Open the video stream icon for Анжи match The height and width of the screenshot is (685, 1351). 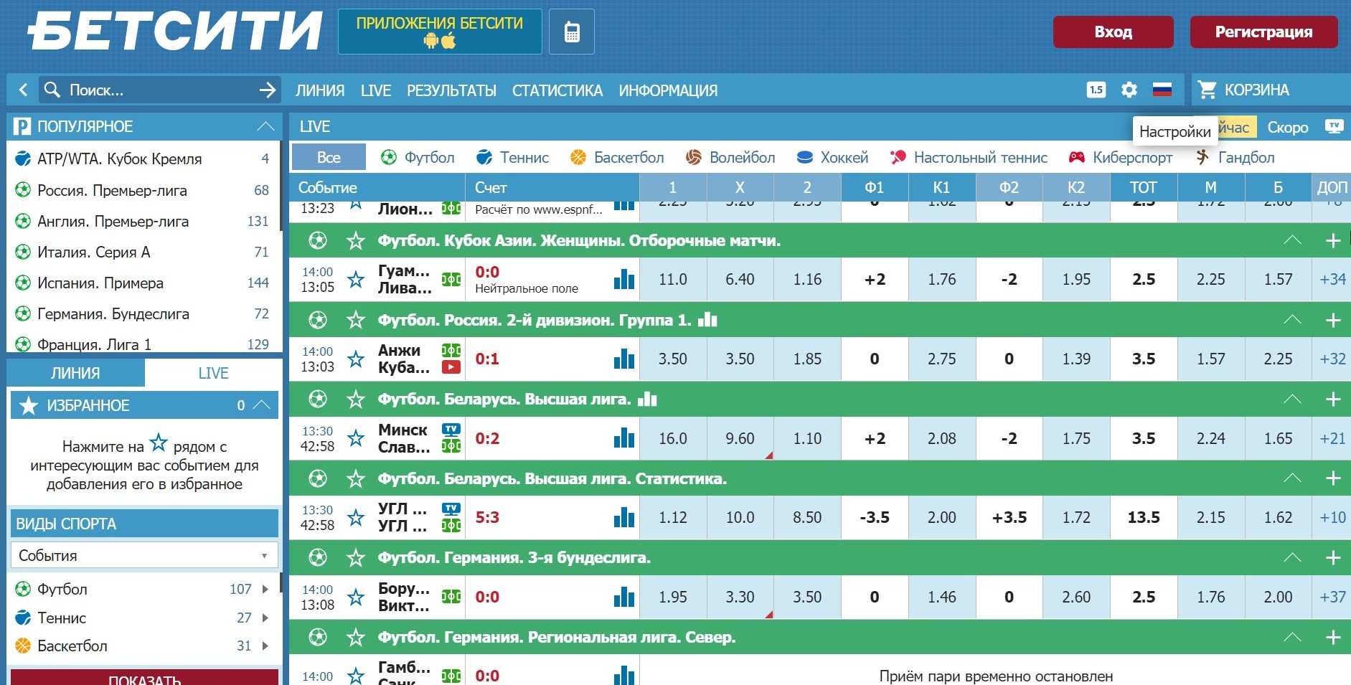coord(451,367)
